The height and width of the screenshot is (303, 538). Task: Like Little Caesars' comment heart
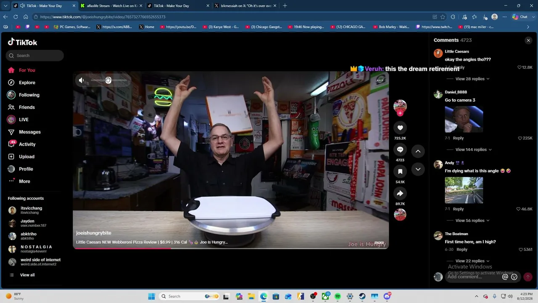point(520,67)
